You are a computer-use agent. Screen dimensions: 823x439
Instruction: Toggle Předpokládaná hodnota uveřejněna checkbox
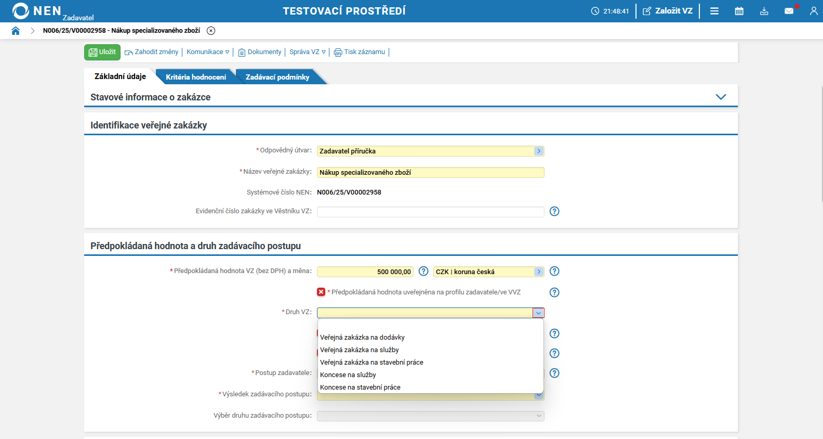(321, 292)
